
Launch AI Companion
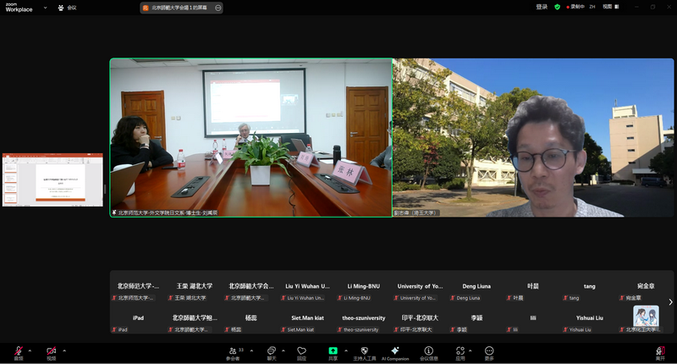(394, 351)
